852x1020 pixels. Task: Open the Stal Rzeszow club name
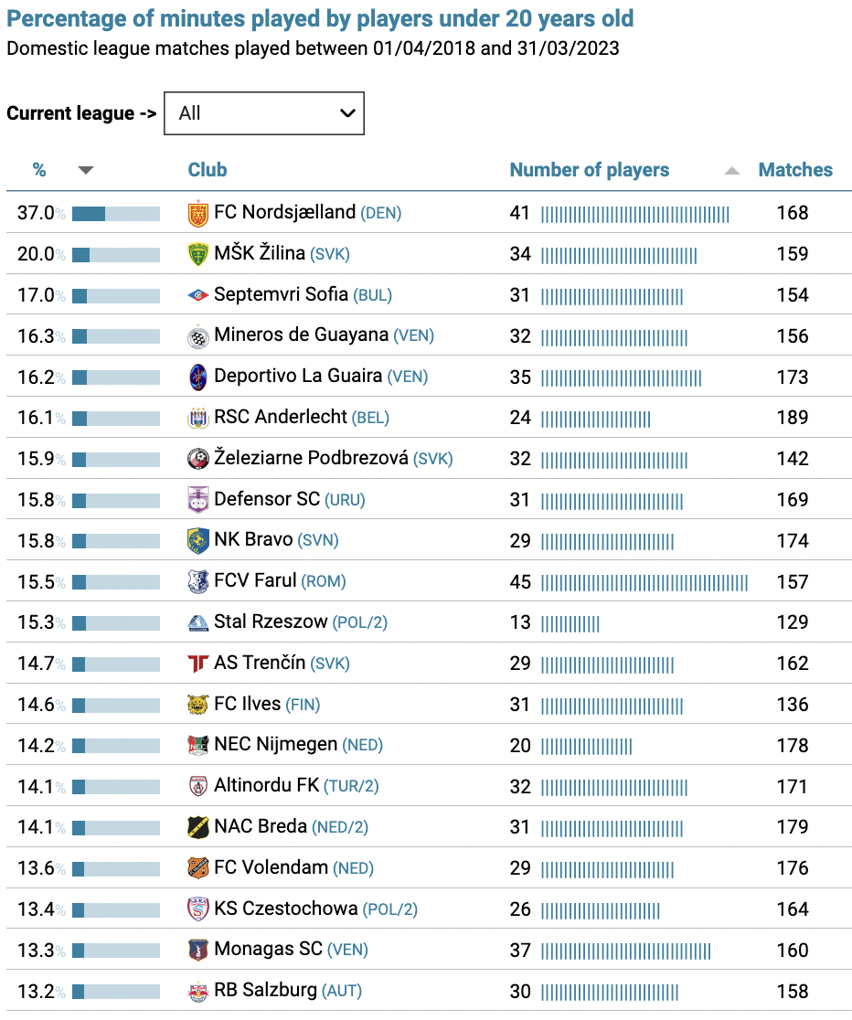click(x=271, y=622)
